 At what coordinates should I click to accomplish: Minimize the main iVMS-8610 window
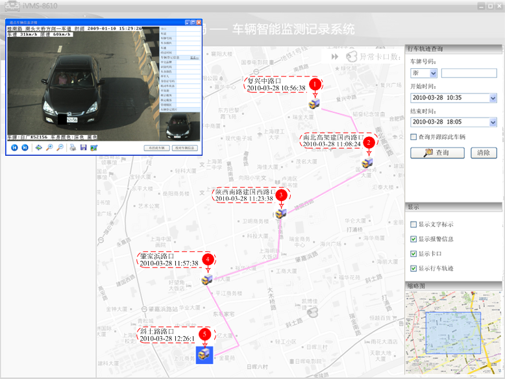click(481, 6)
